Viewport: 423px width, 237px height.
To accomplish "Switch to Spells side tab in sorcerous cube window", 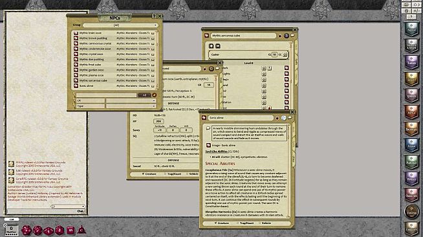I will pyautogui.click(x=296, y=61).
